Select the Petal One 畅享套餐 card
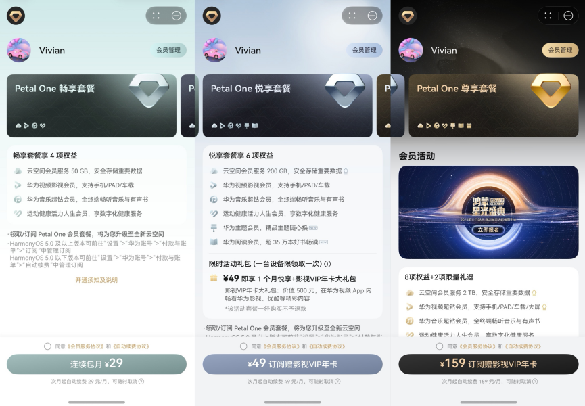Screen dimensions: 585x406 [x=91, y=106]
